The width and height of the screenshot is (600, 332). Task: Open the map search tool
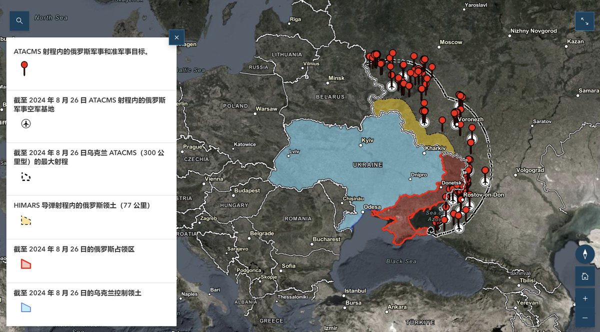(x=19, y=20)
